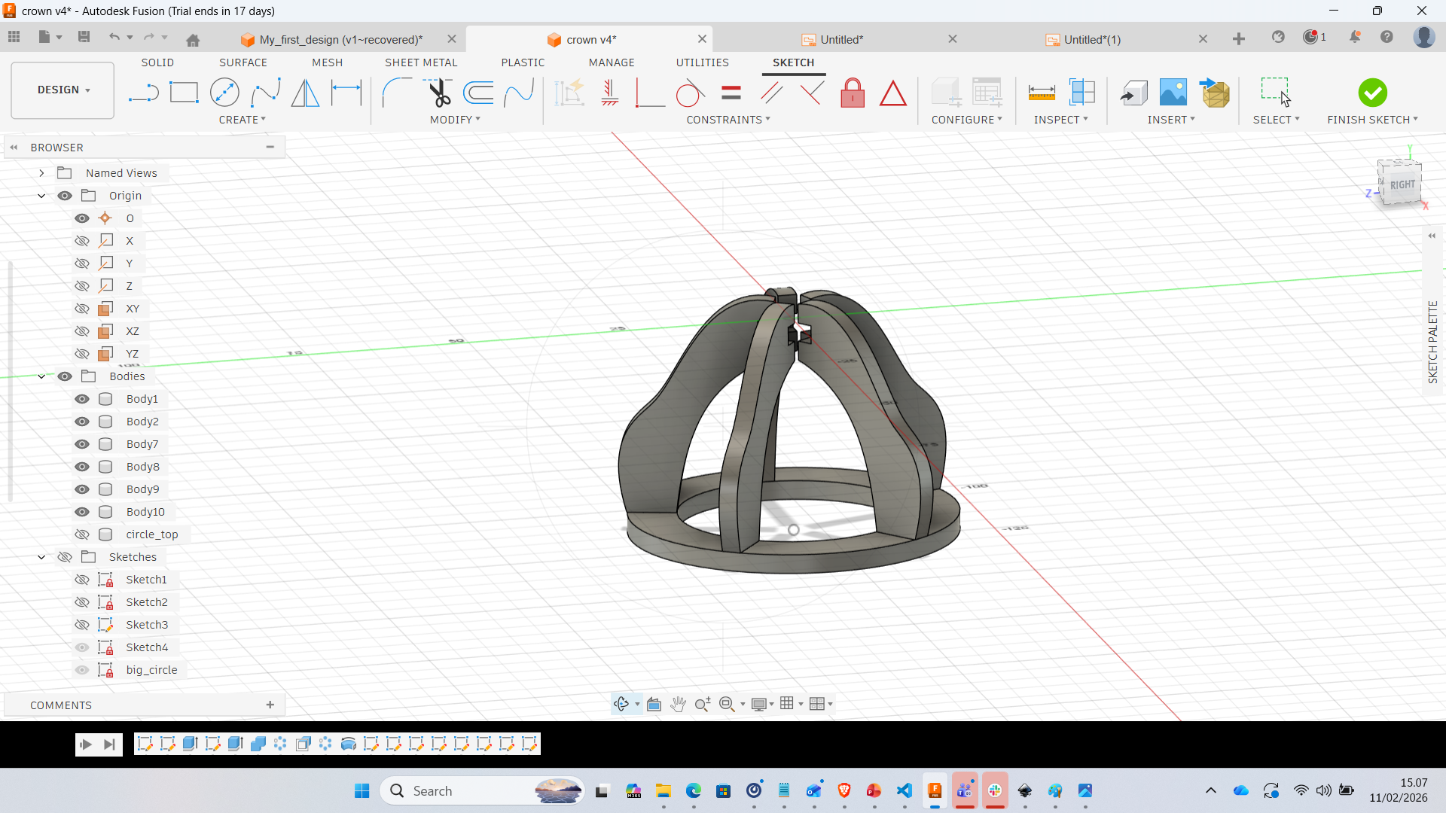Toggle visibility of Sketch2
Viewport: 1446px width, 813px height.
coord(82,602)
